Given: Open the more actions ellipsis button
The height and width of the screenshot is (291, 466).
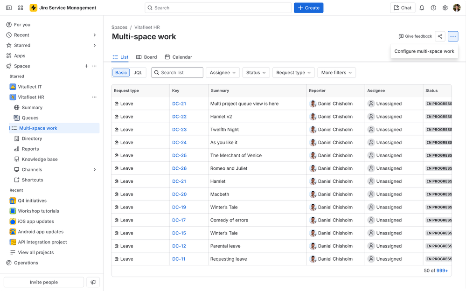Looking at the screenshot, I should point(453,36).
